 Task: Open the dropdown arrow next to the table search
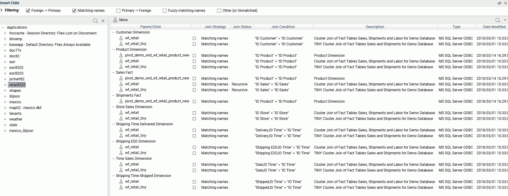click(505, 20)
